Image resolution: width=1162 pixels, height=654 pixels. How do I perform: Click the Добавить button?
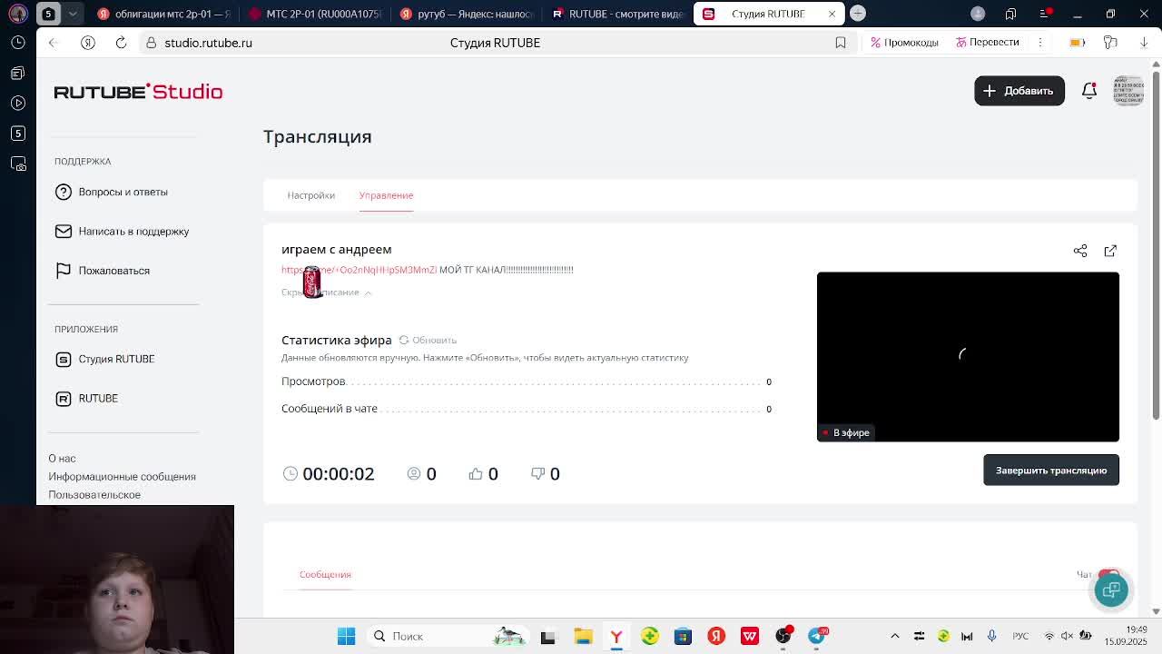(1019, 91)
